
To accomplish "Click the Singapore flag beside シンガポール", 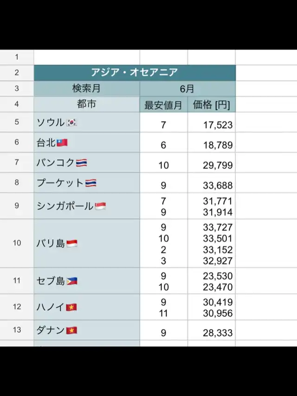I will [100, 206].
